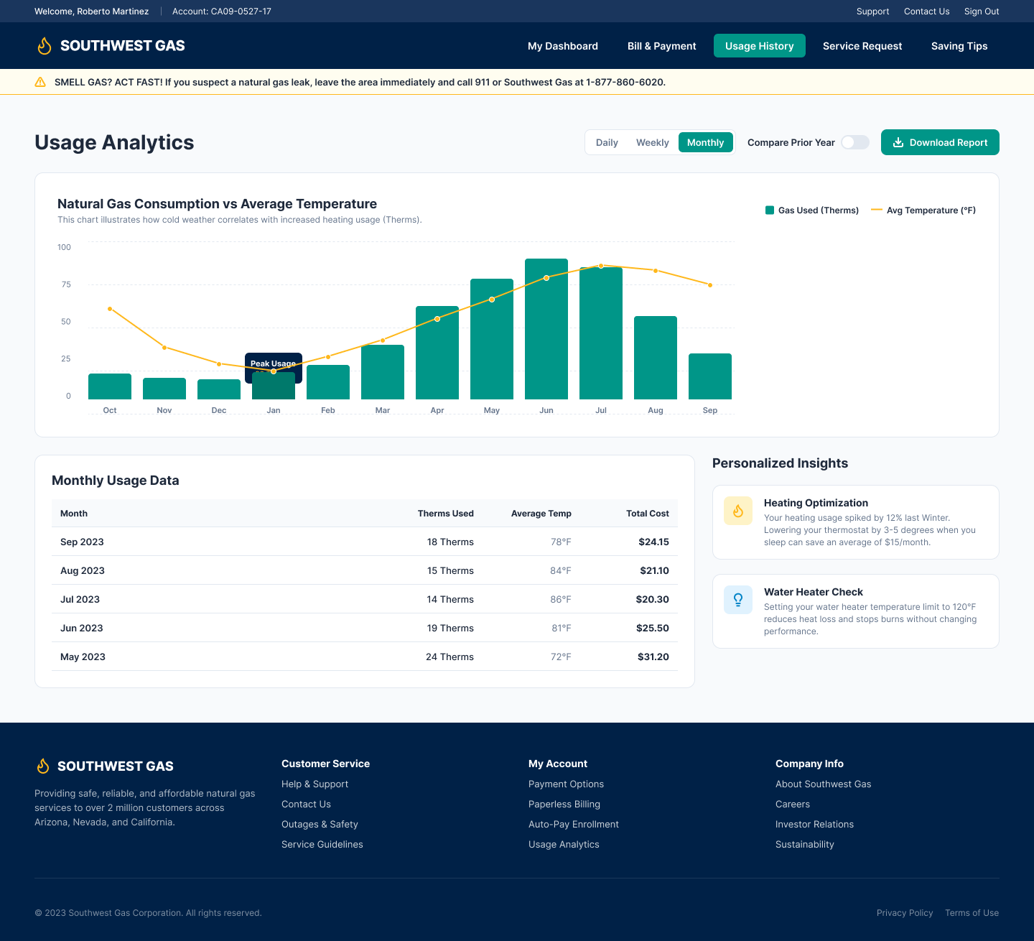Open Contact Us in the top bar

(926, 11)
